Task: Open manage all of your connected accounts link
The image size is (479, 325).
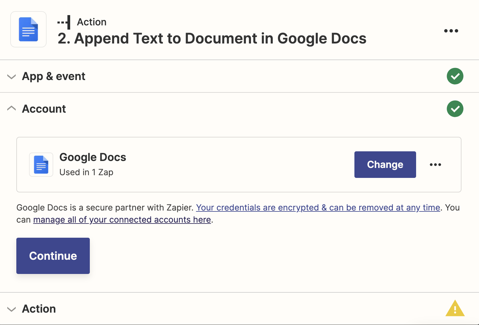Action: [122, 220]
